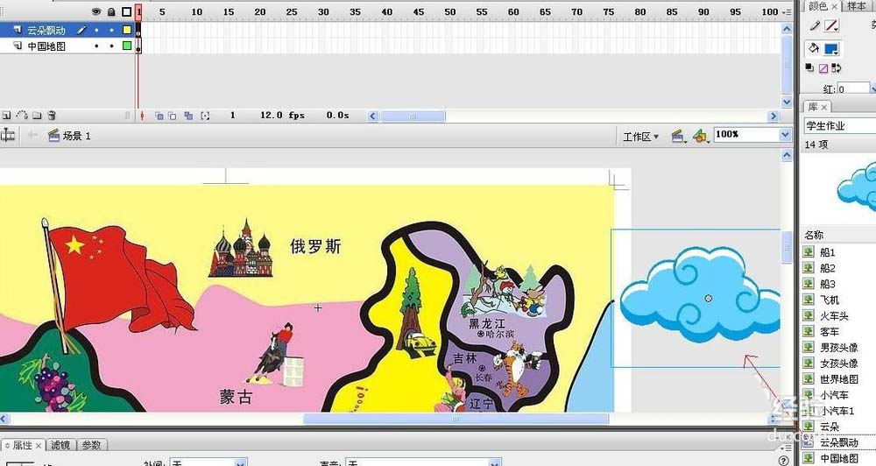Click frame 1 keyframe of 云朵飘动 layer
This screenshot has width=876, height=466.
(x=138, y=30)
